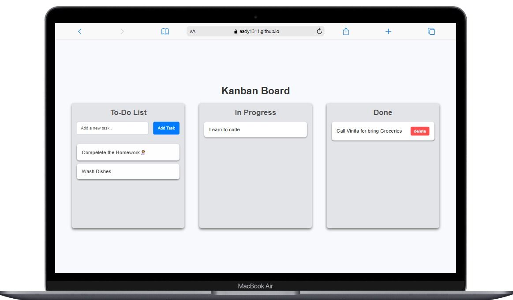Click the padlock icon in address bar
Image resolution: width=513 pixels, height=300 pixels.
pyautogui.click(x=236, y=31)
